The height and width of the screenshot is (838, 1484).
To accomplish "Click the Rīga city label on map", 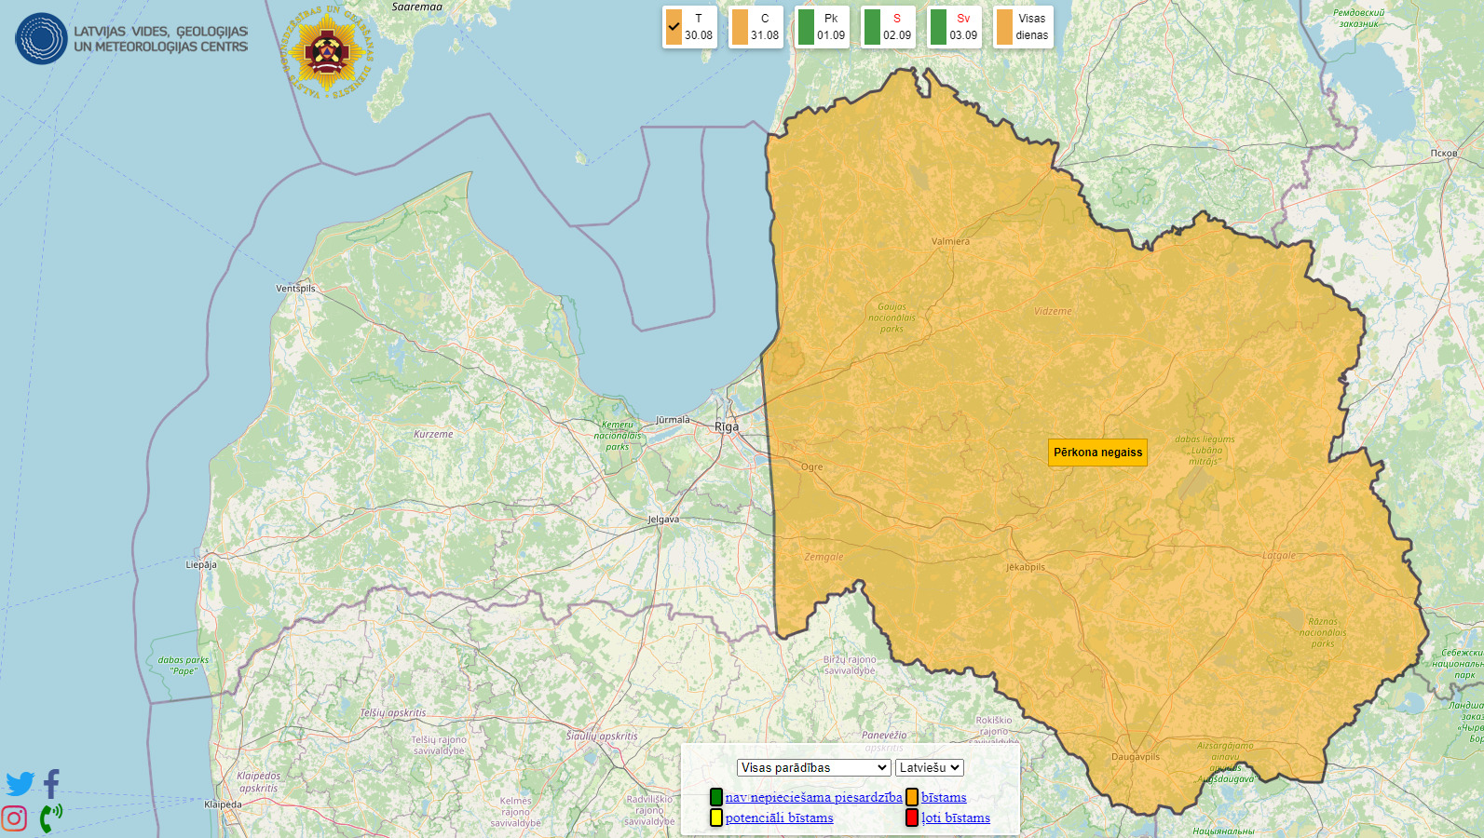I will pyautogui.click(x=726, y=427).
